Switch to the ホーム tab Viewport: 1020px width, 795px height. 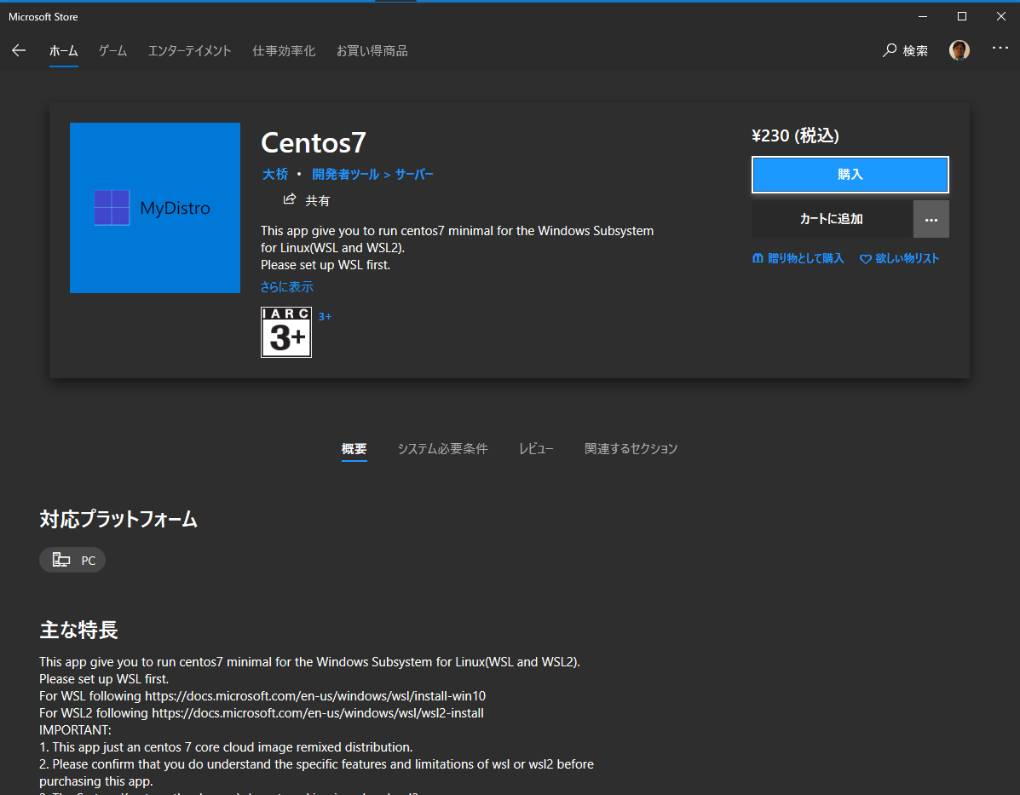(64, 51)
